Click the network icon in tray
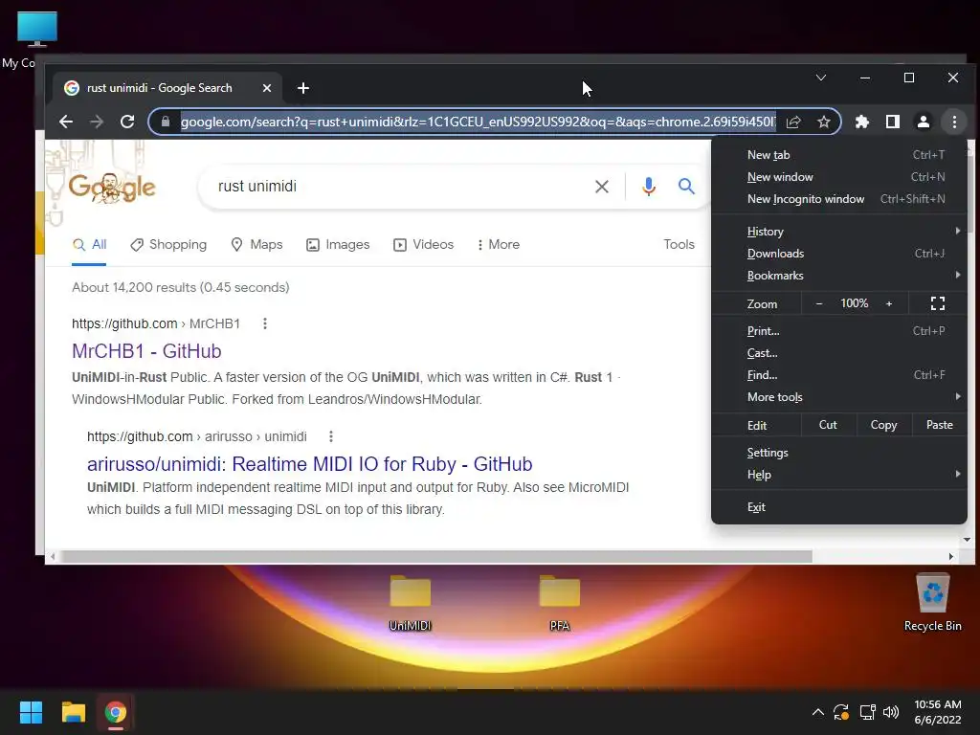This screenshot has width=980, height=735. [867, 712]
